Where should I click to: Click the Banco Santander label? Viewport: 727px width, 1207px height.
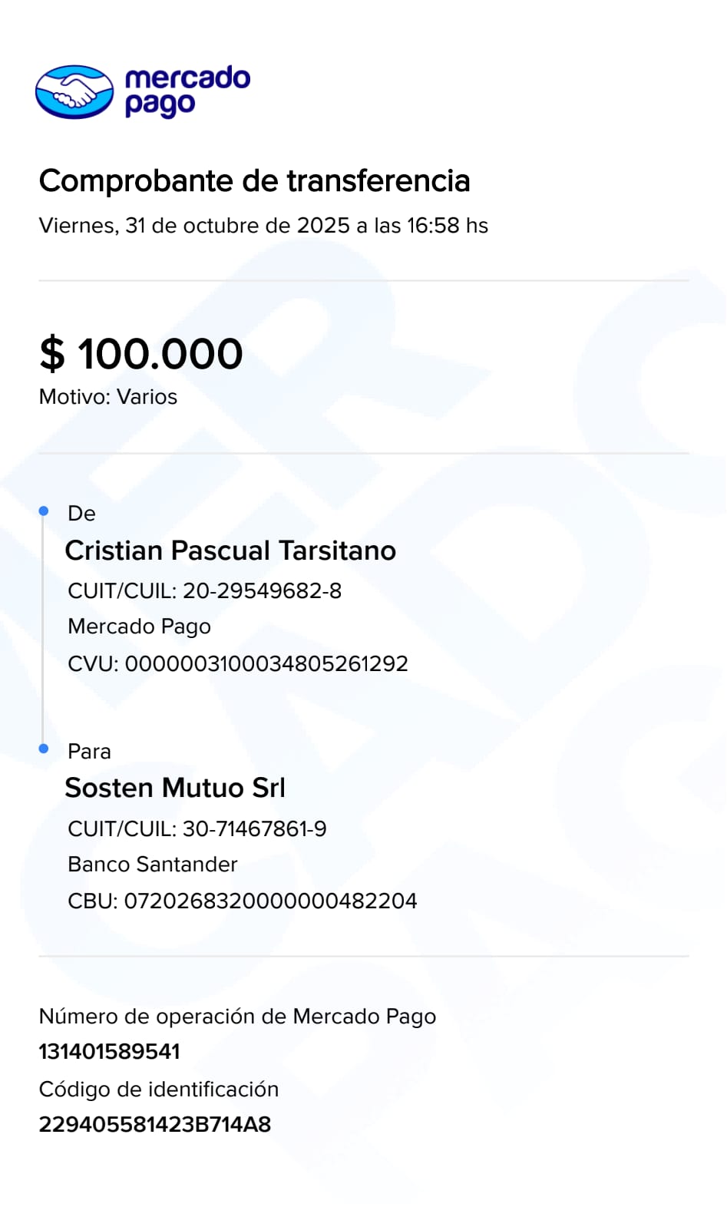pos(153,865)
